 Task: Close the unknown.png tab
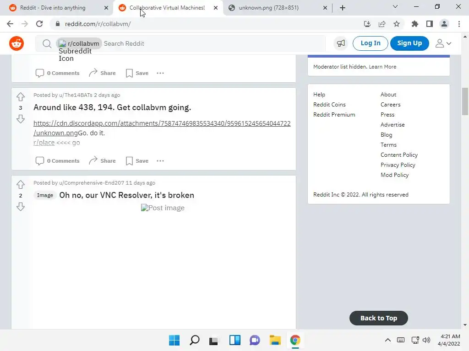[x=325, y=8]
